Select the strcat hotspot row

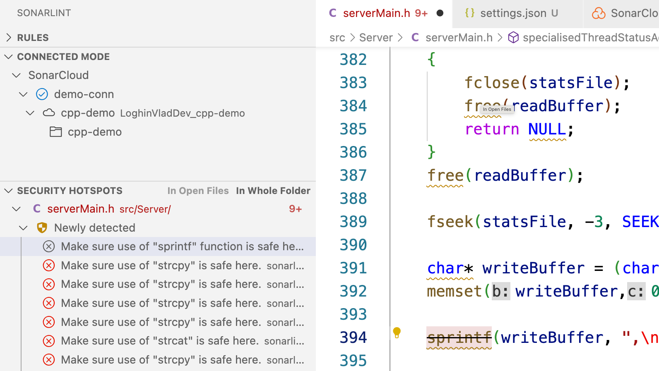[158, 341]
